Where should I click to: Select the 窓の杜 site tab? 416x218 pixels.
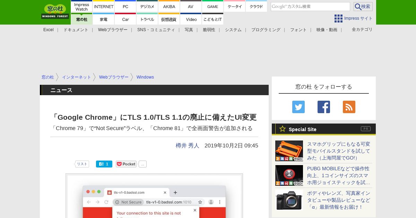click(x=81, y=19)
